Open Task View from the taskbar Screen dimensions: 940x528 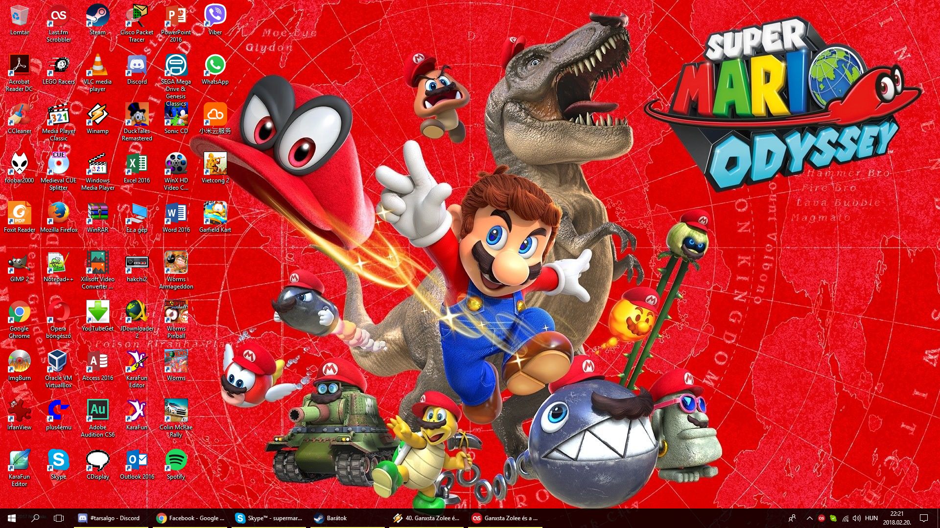59,518
